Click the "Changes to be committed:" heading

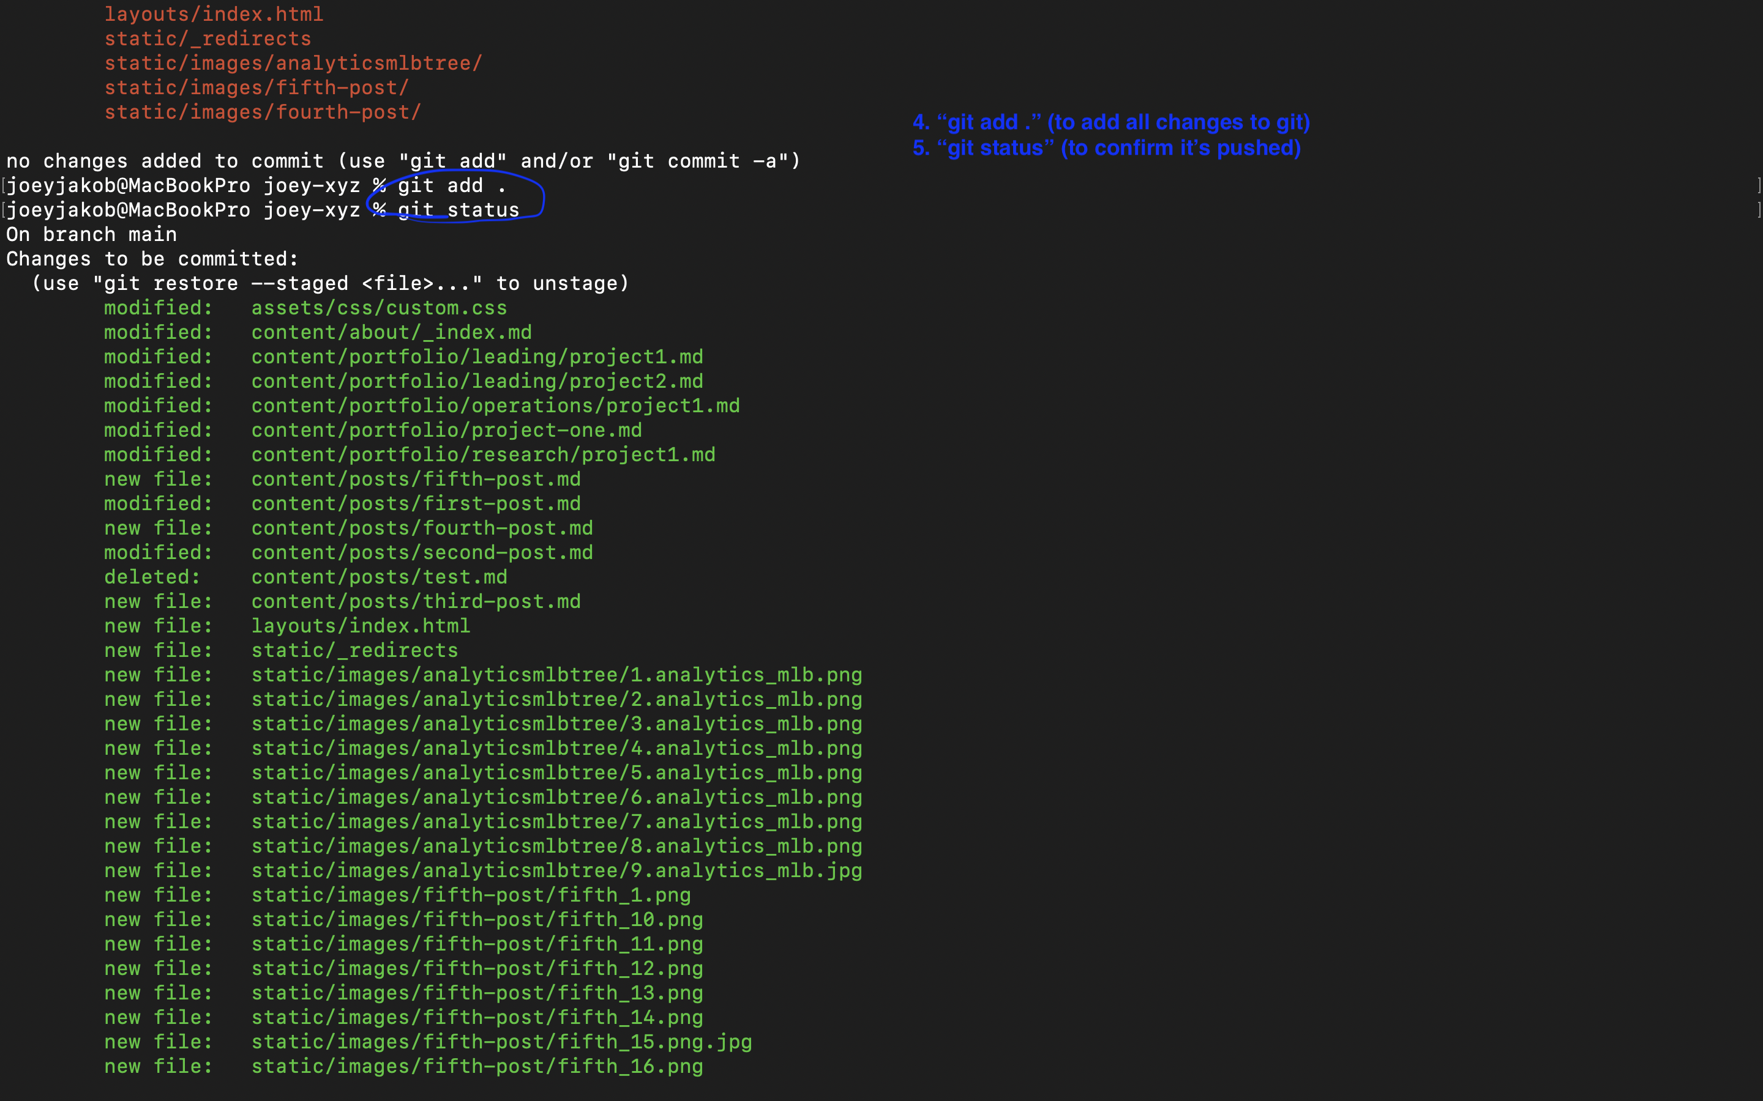(x=152, y=259)
